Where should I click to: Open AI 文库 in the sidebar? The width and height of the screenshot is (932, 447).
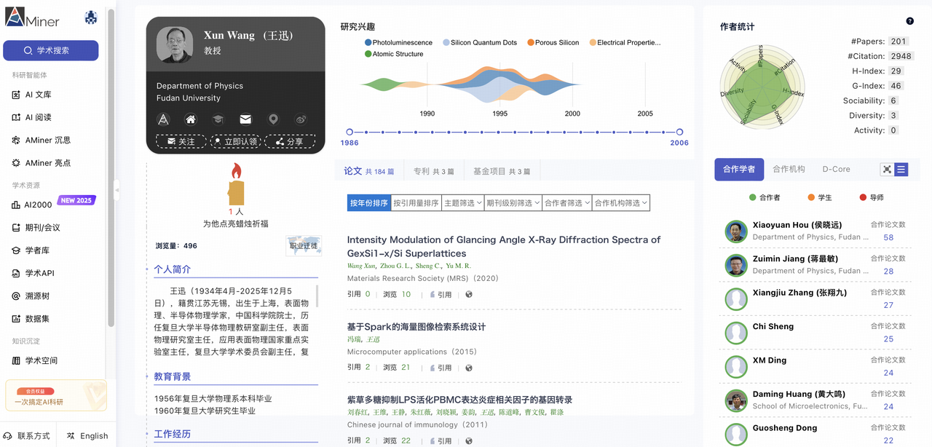(x=32, y=95)
